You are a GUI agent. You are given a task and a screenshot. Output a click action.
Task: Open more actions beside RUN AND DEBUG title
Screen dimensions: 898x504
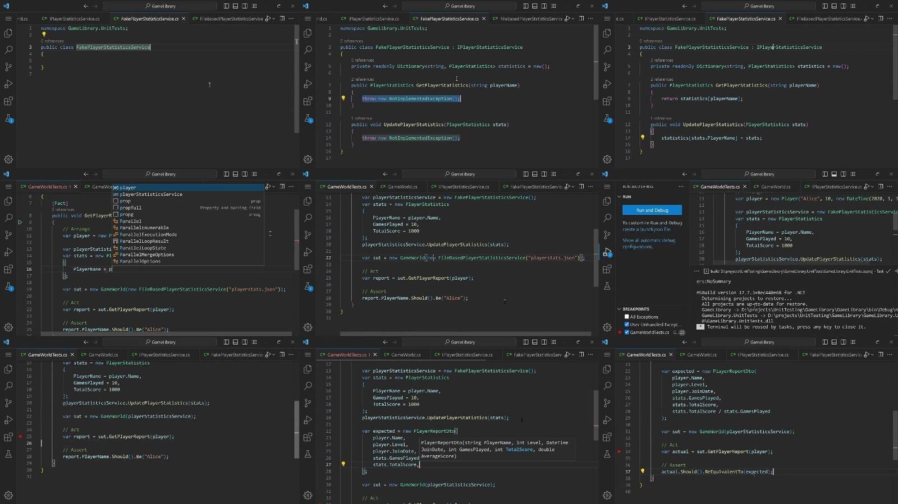(x=681, y=187)
